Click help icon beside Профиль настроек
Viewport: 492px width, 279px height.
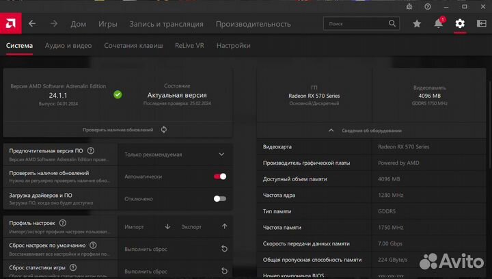[x=63, y=223]
